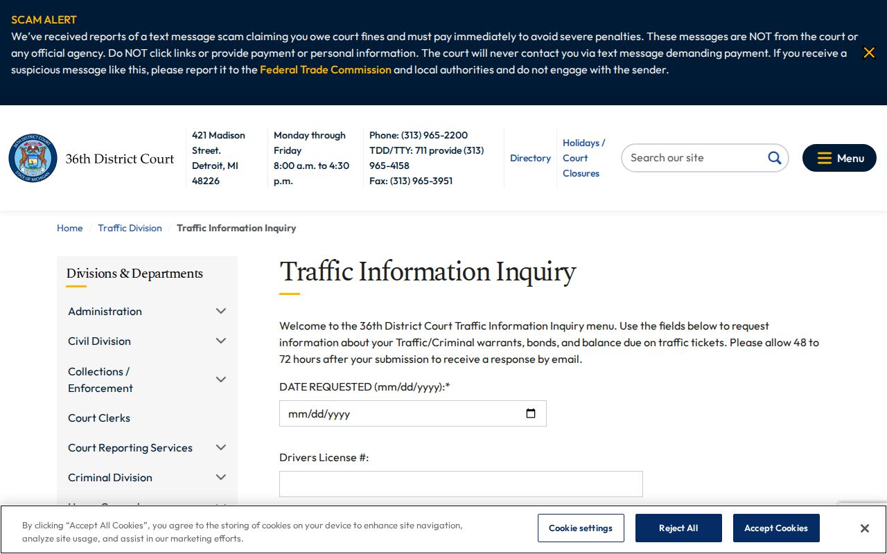Click the SCAM ALERT heading

[44, 19]
